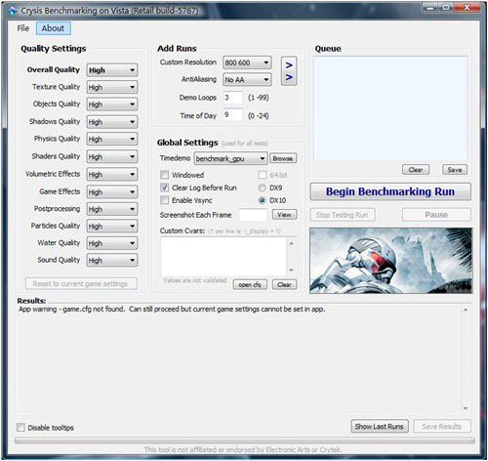Uncheck Clear Log Before Run

click(165, 188)
